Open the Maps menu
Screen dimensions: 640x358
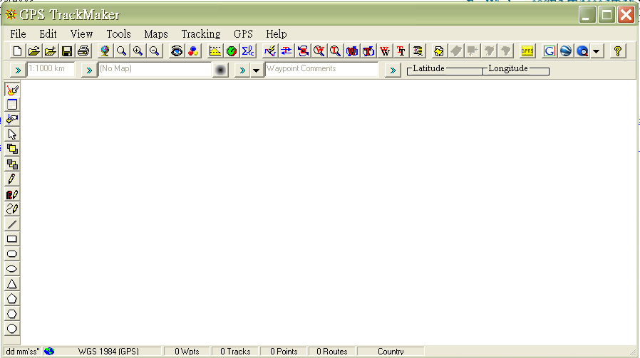[x=156, y=34]
